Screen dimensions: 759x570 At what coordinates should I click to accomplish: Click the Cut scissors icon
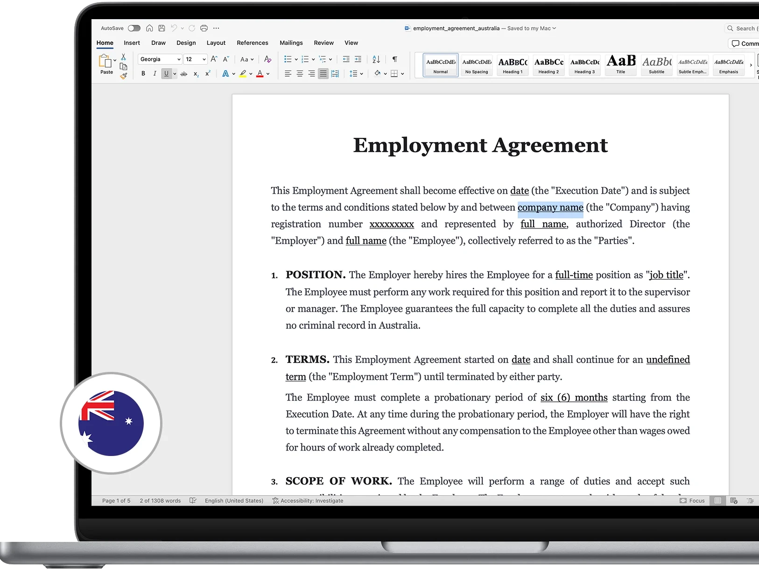(x=123, y=57)
